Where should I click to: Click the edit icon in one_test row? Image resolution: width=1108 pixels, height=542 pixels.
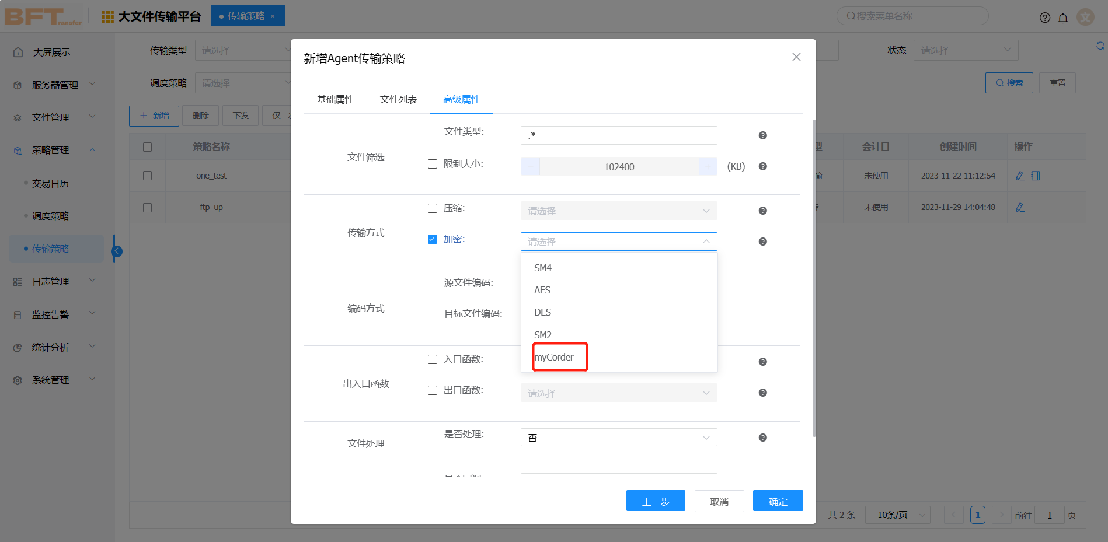[x=1020, y=176]
